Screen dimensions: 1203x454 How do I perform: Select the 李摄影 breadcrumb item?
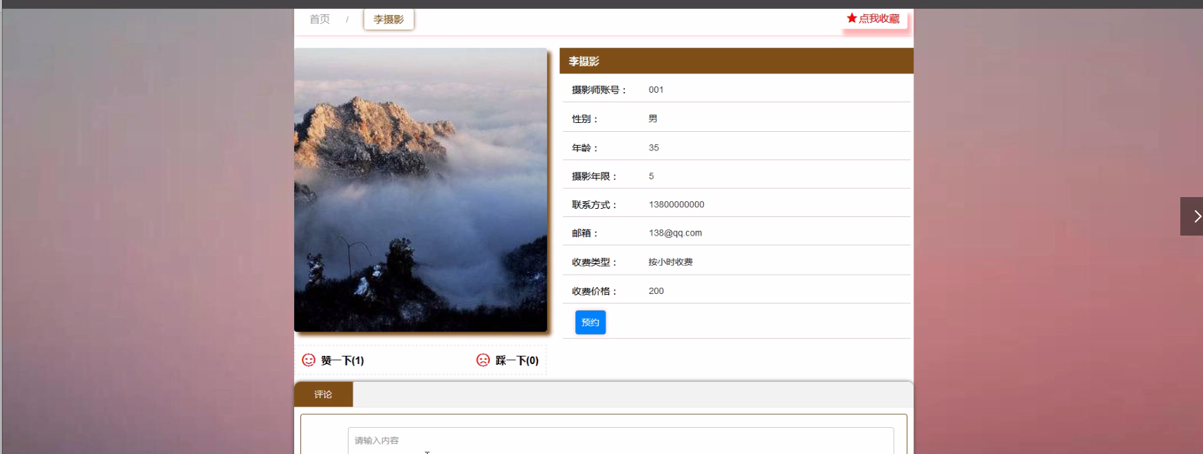(x=388, y=19)
